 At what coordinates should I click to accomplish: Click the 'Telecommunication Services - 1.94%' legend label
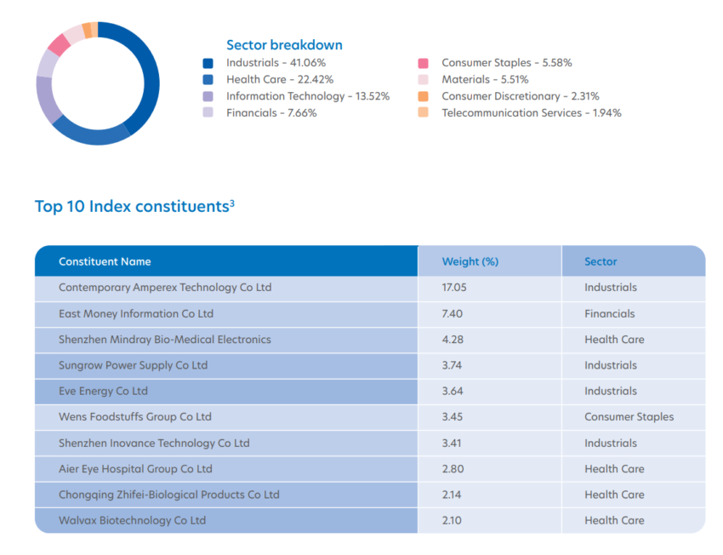(532, 112)
